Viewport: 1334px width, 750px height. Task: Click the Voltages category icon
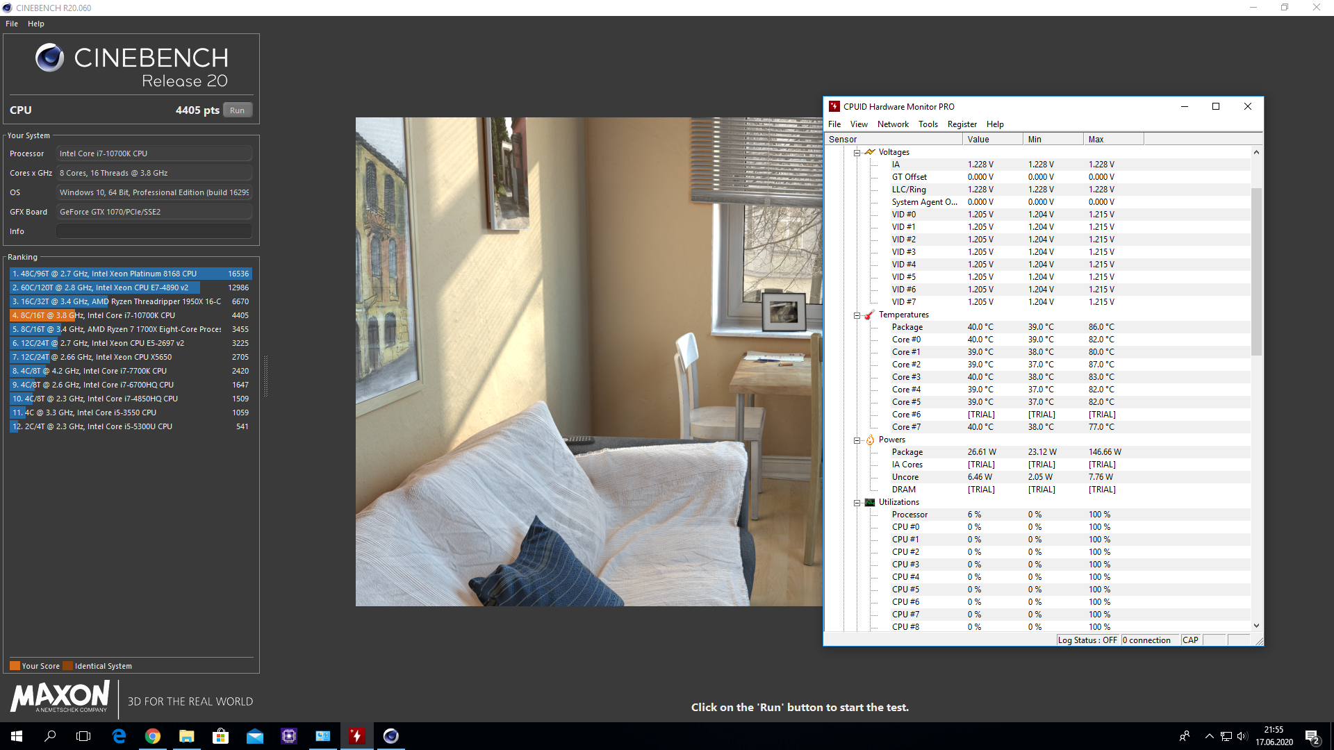(870, 152)
